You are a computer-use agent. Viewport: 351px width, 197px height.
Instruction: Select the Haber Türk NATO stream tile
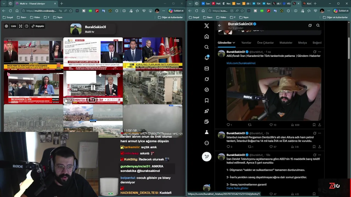tap(153, 54)
